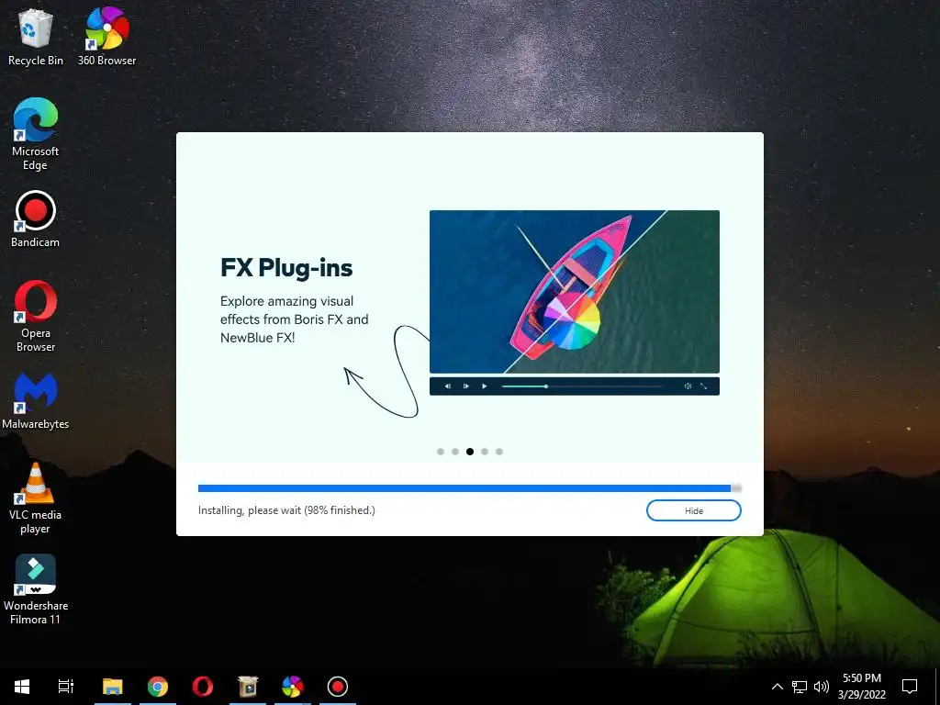
Task: Open File Explorer from the taskbar
Action: 113,687
